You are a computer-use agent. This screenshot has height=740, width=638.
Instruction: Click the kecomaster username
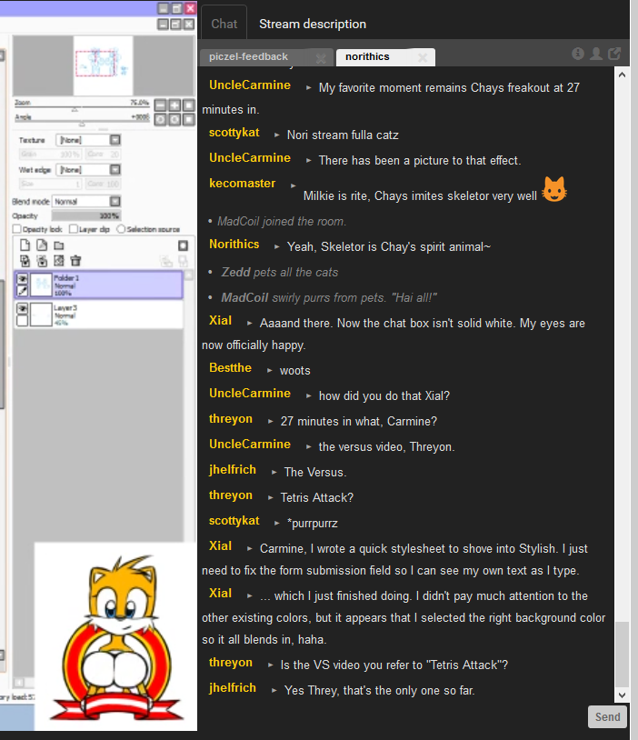242,183
